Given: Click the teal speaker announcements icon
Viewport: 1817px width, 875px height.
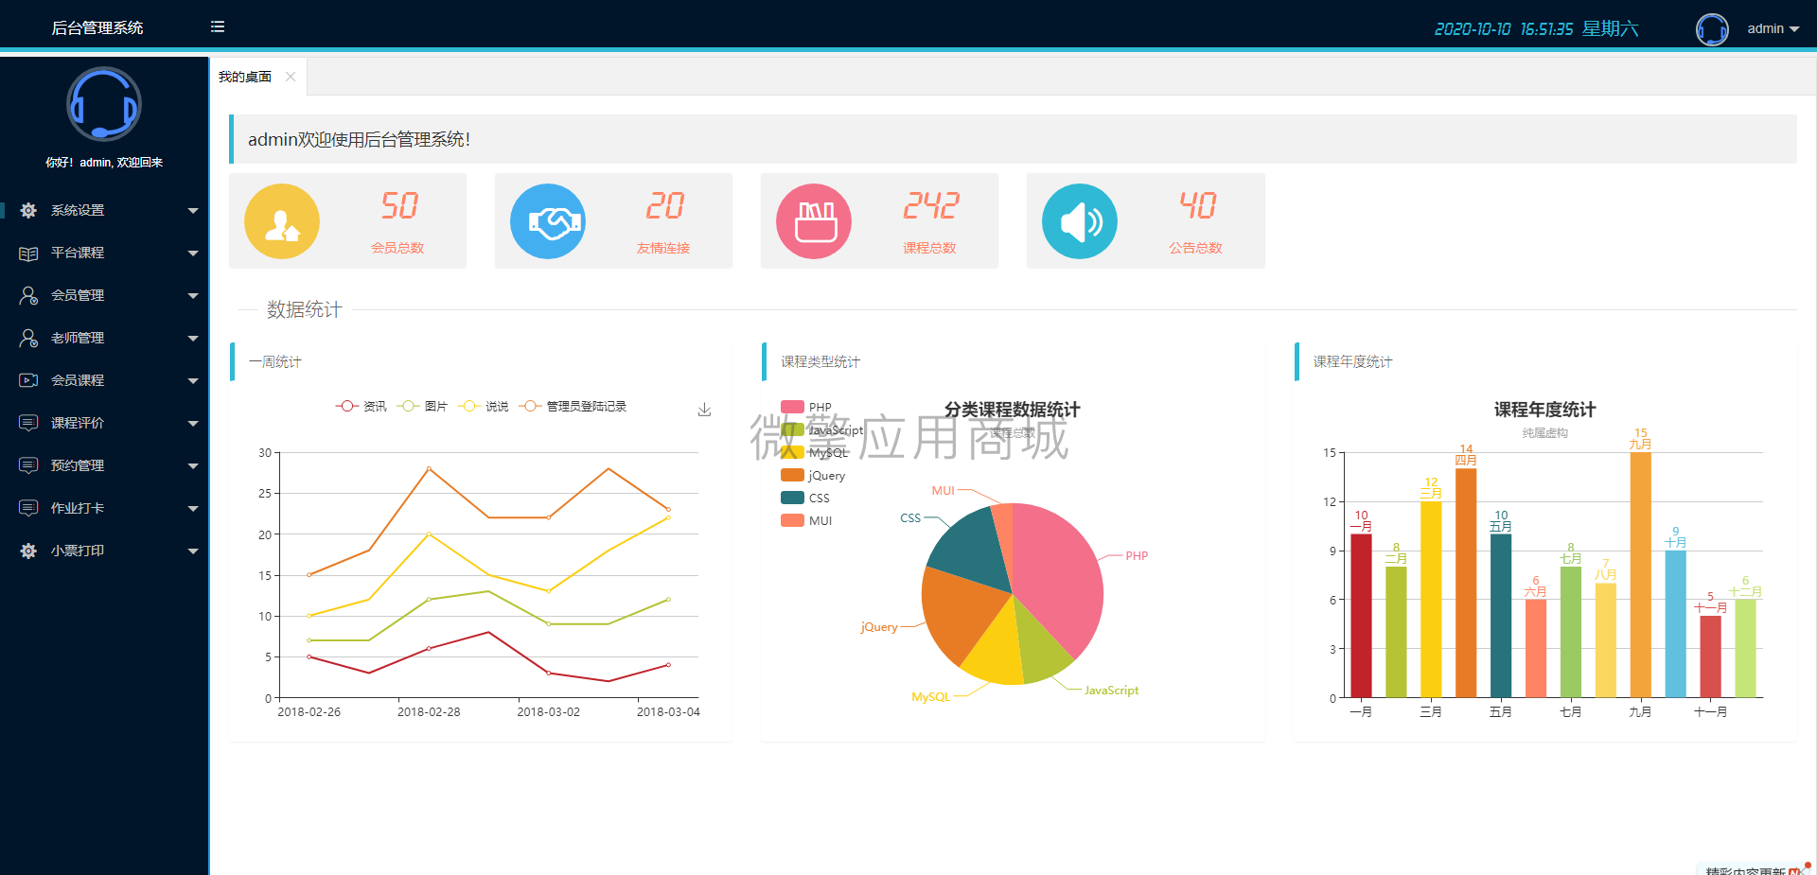Looking at the screenshot, I should point(1080,221).
